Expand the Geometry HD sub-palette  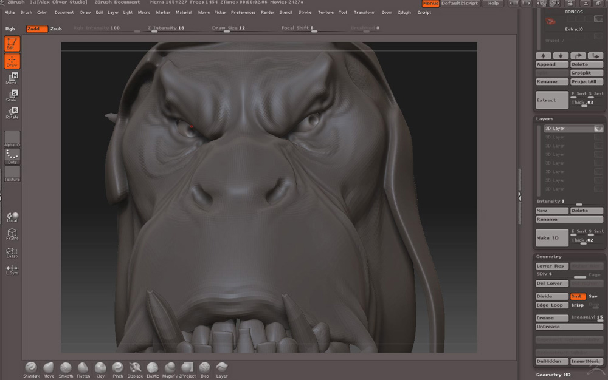554,375
